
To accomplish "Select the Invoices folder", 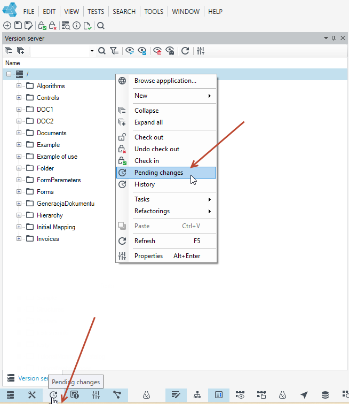I will point(48,239).
